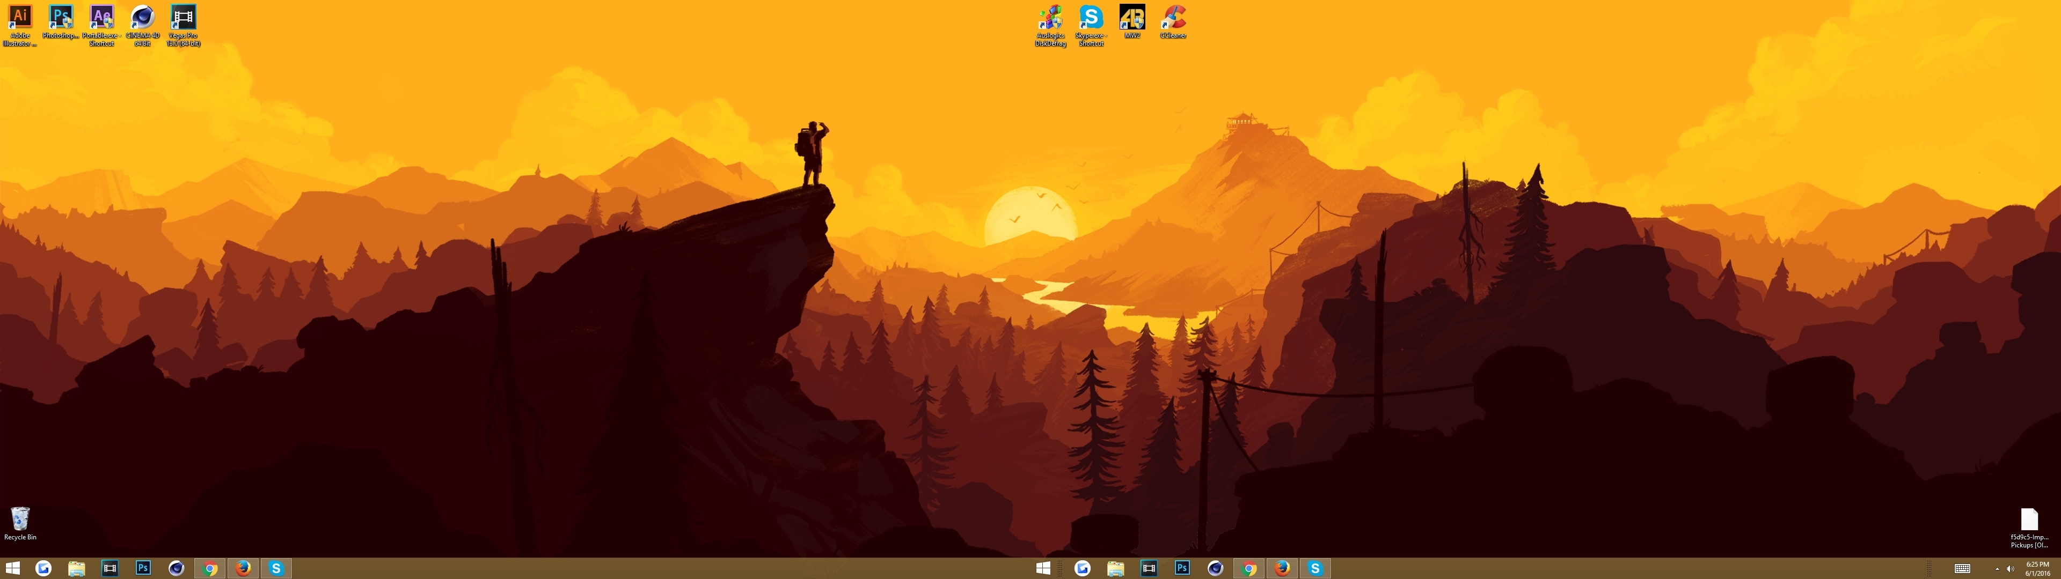Screen dimensions: 2061x579
Task: Select the Photoshop desktop shortcut icon
Action: pos(61,21)
